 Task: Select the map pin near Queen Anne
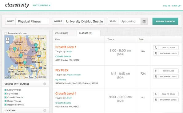[x=21, y=56]
